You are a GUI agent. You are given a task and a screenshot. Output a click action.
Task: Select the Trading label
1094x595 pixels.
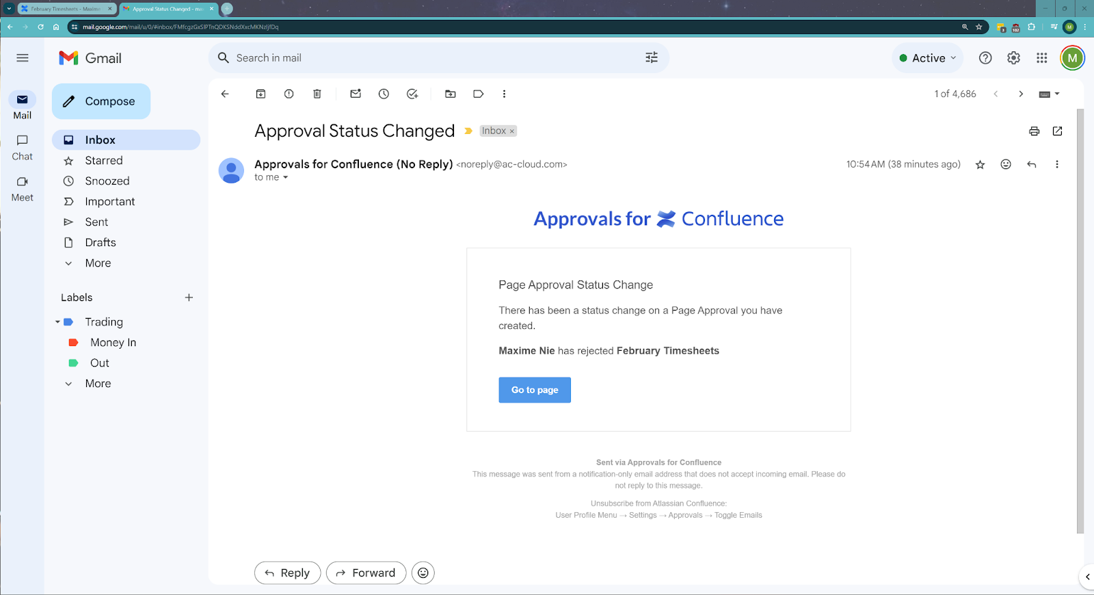click(104, 322)
